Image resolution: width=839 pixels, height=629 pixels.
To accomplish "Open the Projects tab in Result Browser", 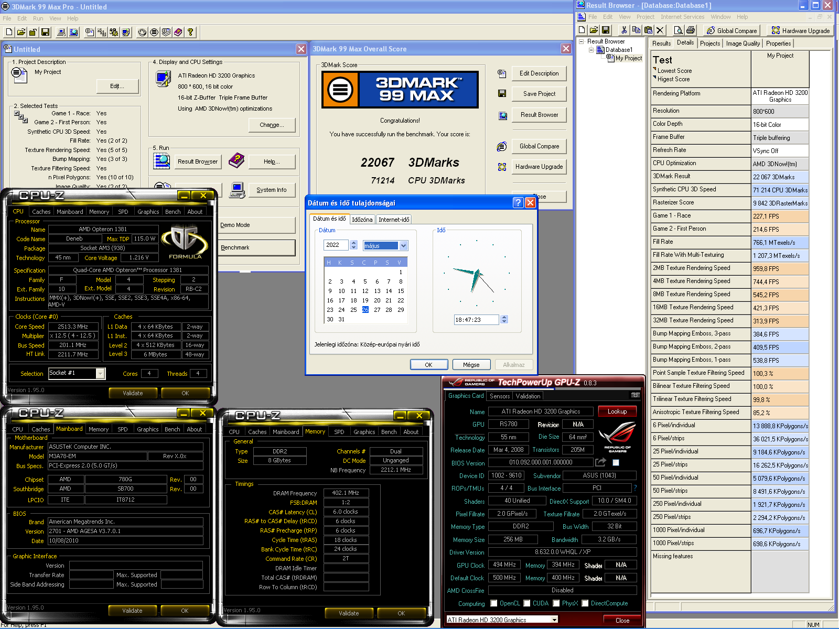I will [709, 44].
